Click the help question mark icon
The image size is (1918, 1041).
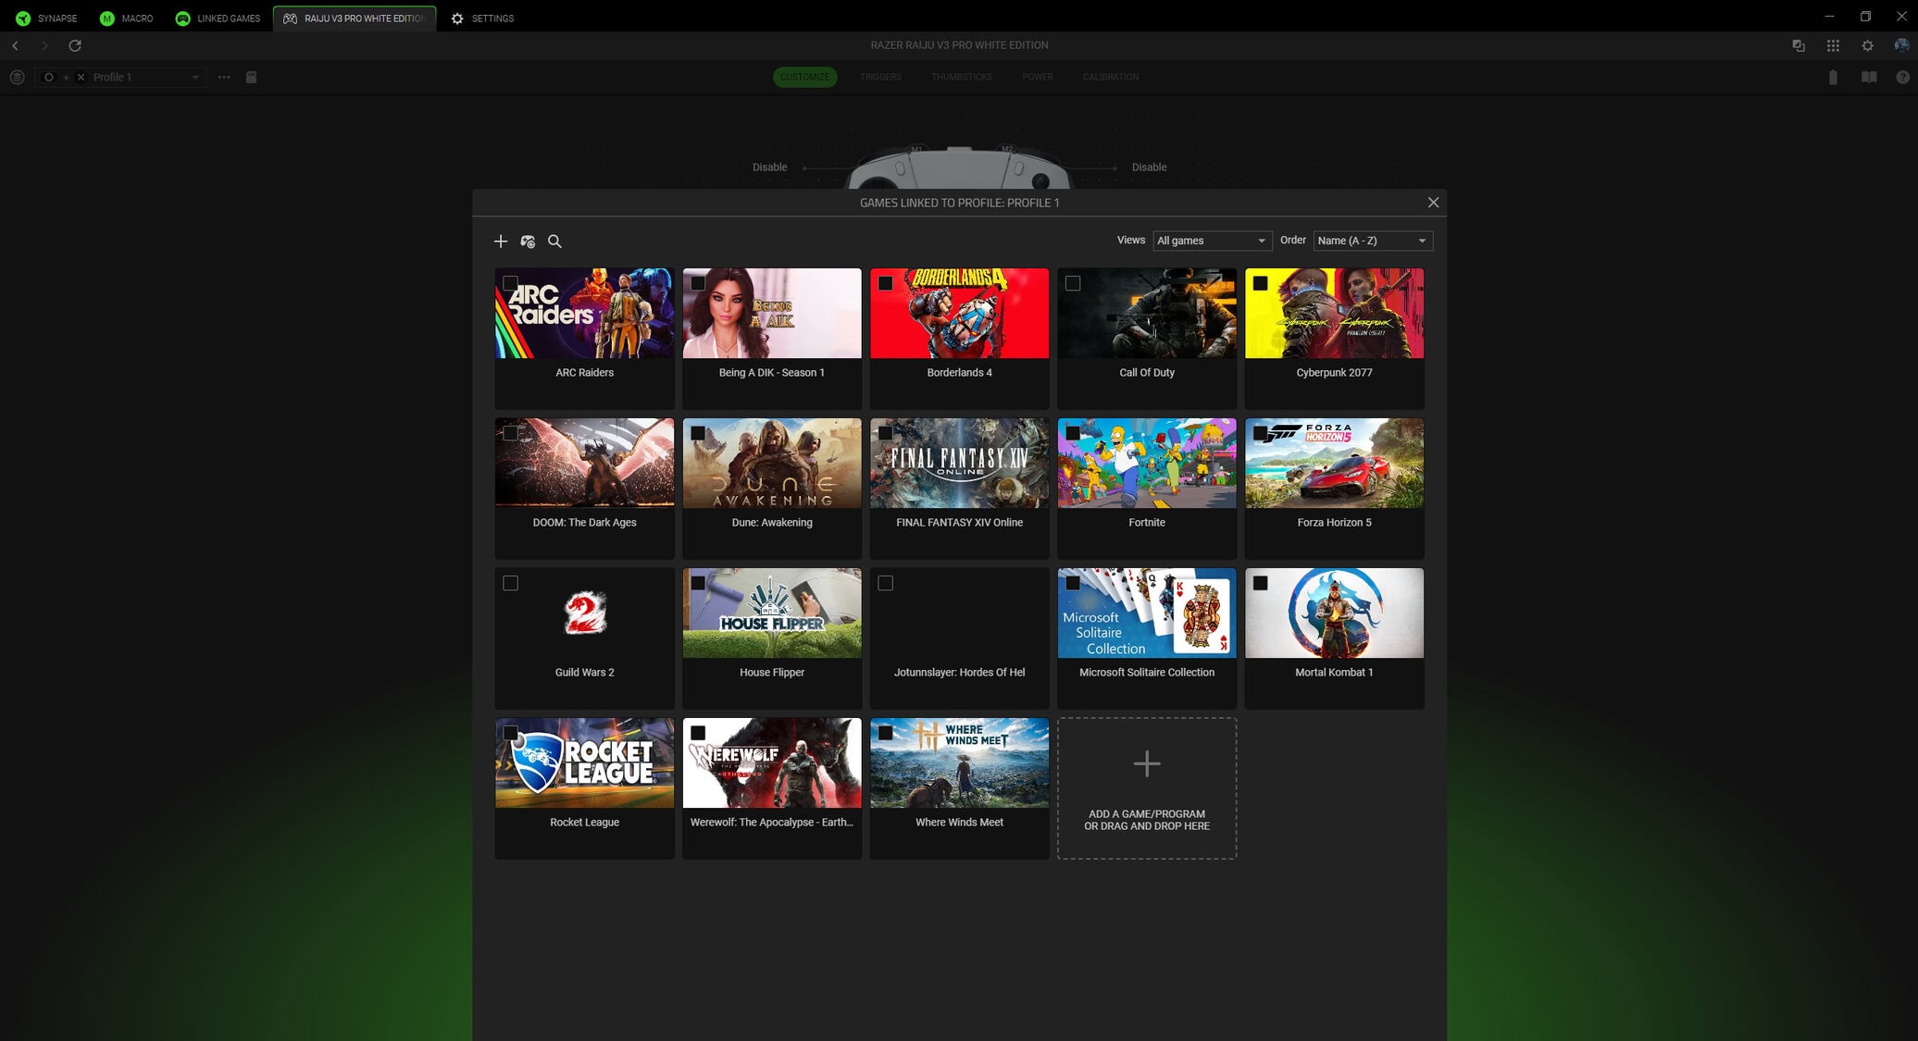pos(1902,78)
